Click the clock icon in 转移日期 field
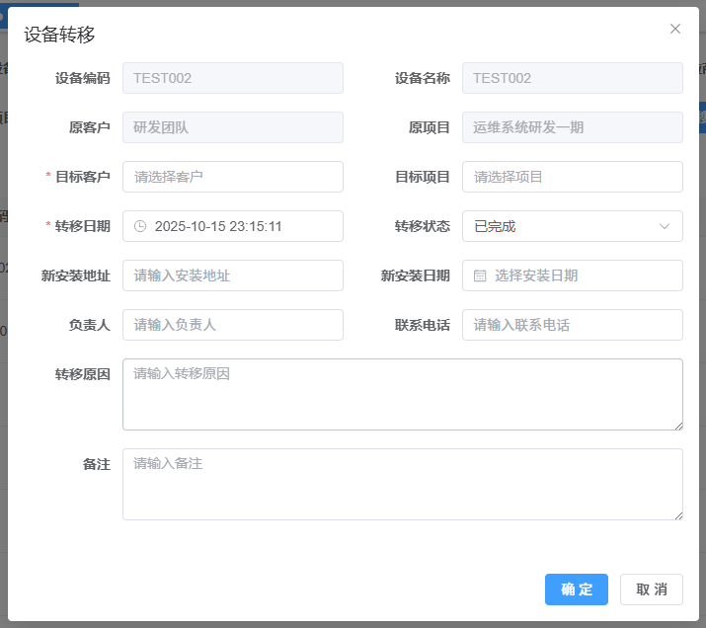 [x=140, y=226]
